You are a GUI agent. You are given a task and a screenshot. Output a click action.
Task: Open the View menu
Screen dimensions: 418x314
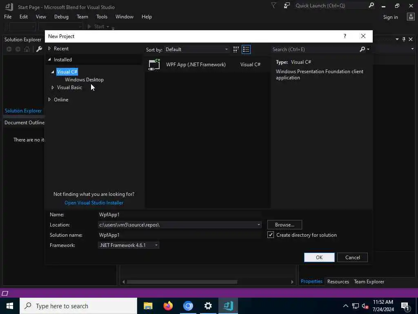(41, 16)
